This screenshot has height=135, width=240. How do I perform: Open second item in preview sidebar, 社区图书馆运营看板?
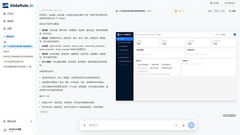pos(125,42)
